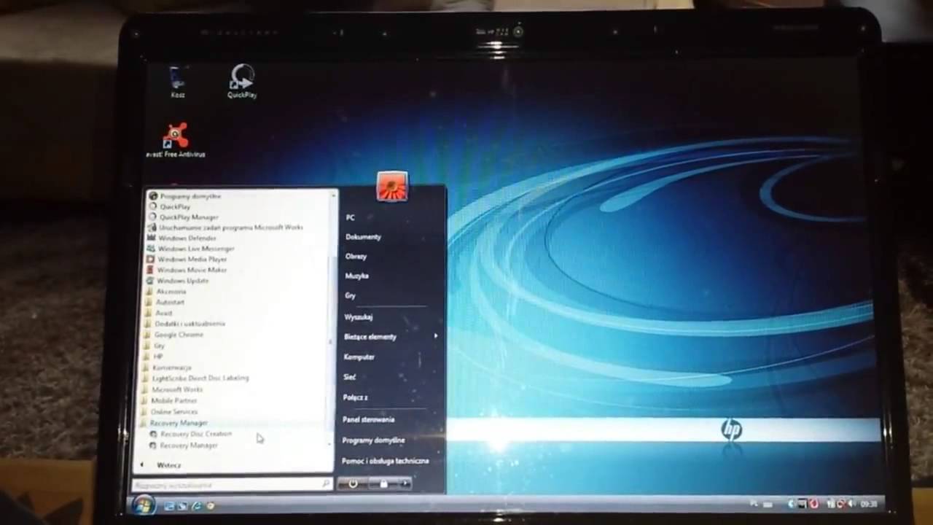Click the Windows Start orb
Viewport: 933px width, 525px height.
tap(144, 505)
